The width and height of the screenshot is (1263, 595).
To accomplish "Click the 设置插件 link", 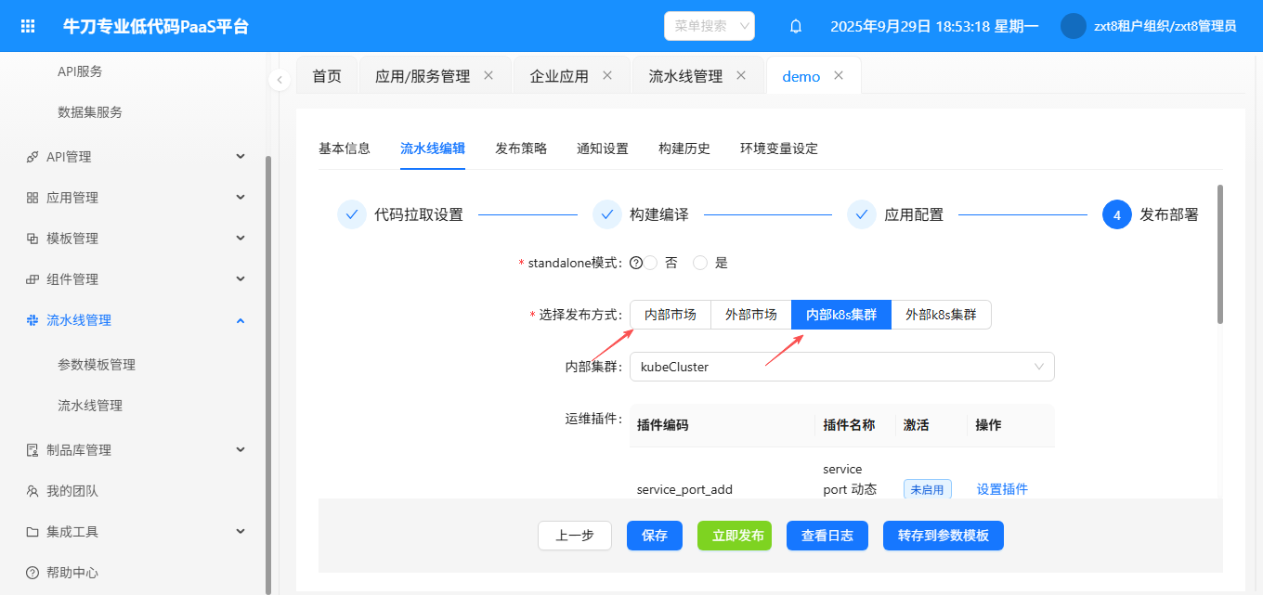I will [1002, 489].
